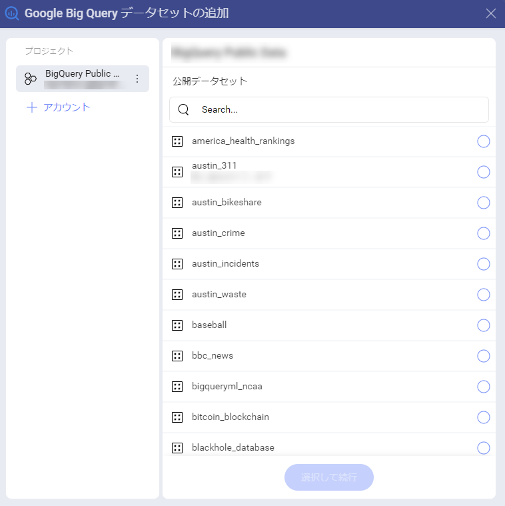
Task: Click the bigqueryml_ncaa dataset name
Action: click(x=227, y=386)
